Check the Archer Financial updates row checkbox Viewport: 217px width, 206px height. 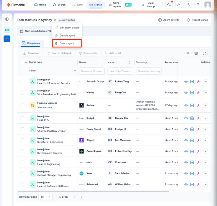click(22, 105)
